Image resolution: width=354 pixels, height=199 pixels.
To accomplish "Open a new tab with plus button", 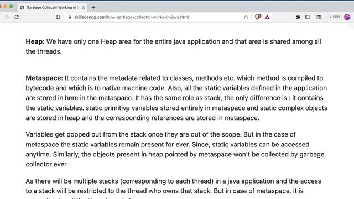I will [93, 7].
